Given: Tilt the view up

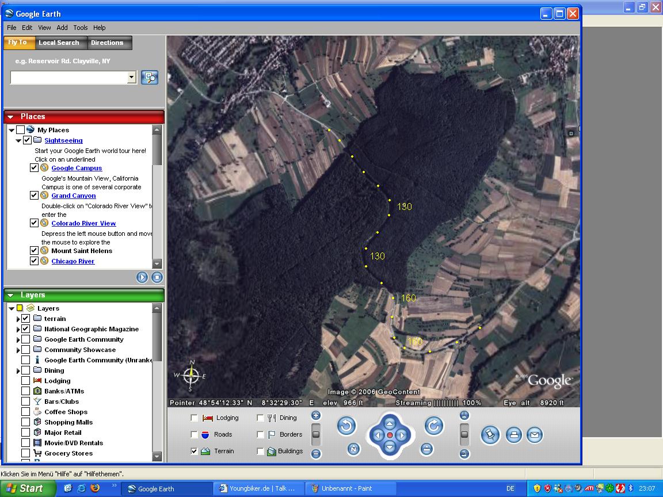Looking at the screenshot, I should [x=464, y=415].
